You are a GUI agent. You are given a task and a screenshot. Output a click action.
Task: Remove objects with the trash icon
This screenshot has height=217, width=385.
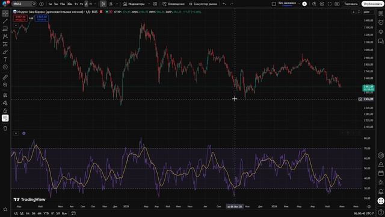[x=5, y=128]
